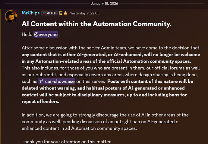Click the 'After some discussion' sentence start

pos(39,48)
